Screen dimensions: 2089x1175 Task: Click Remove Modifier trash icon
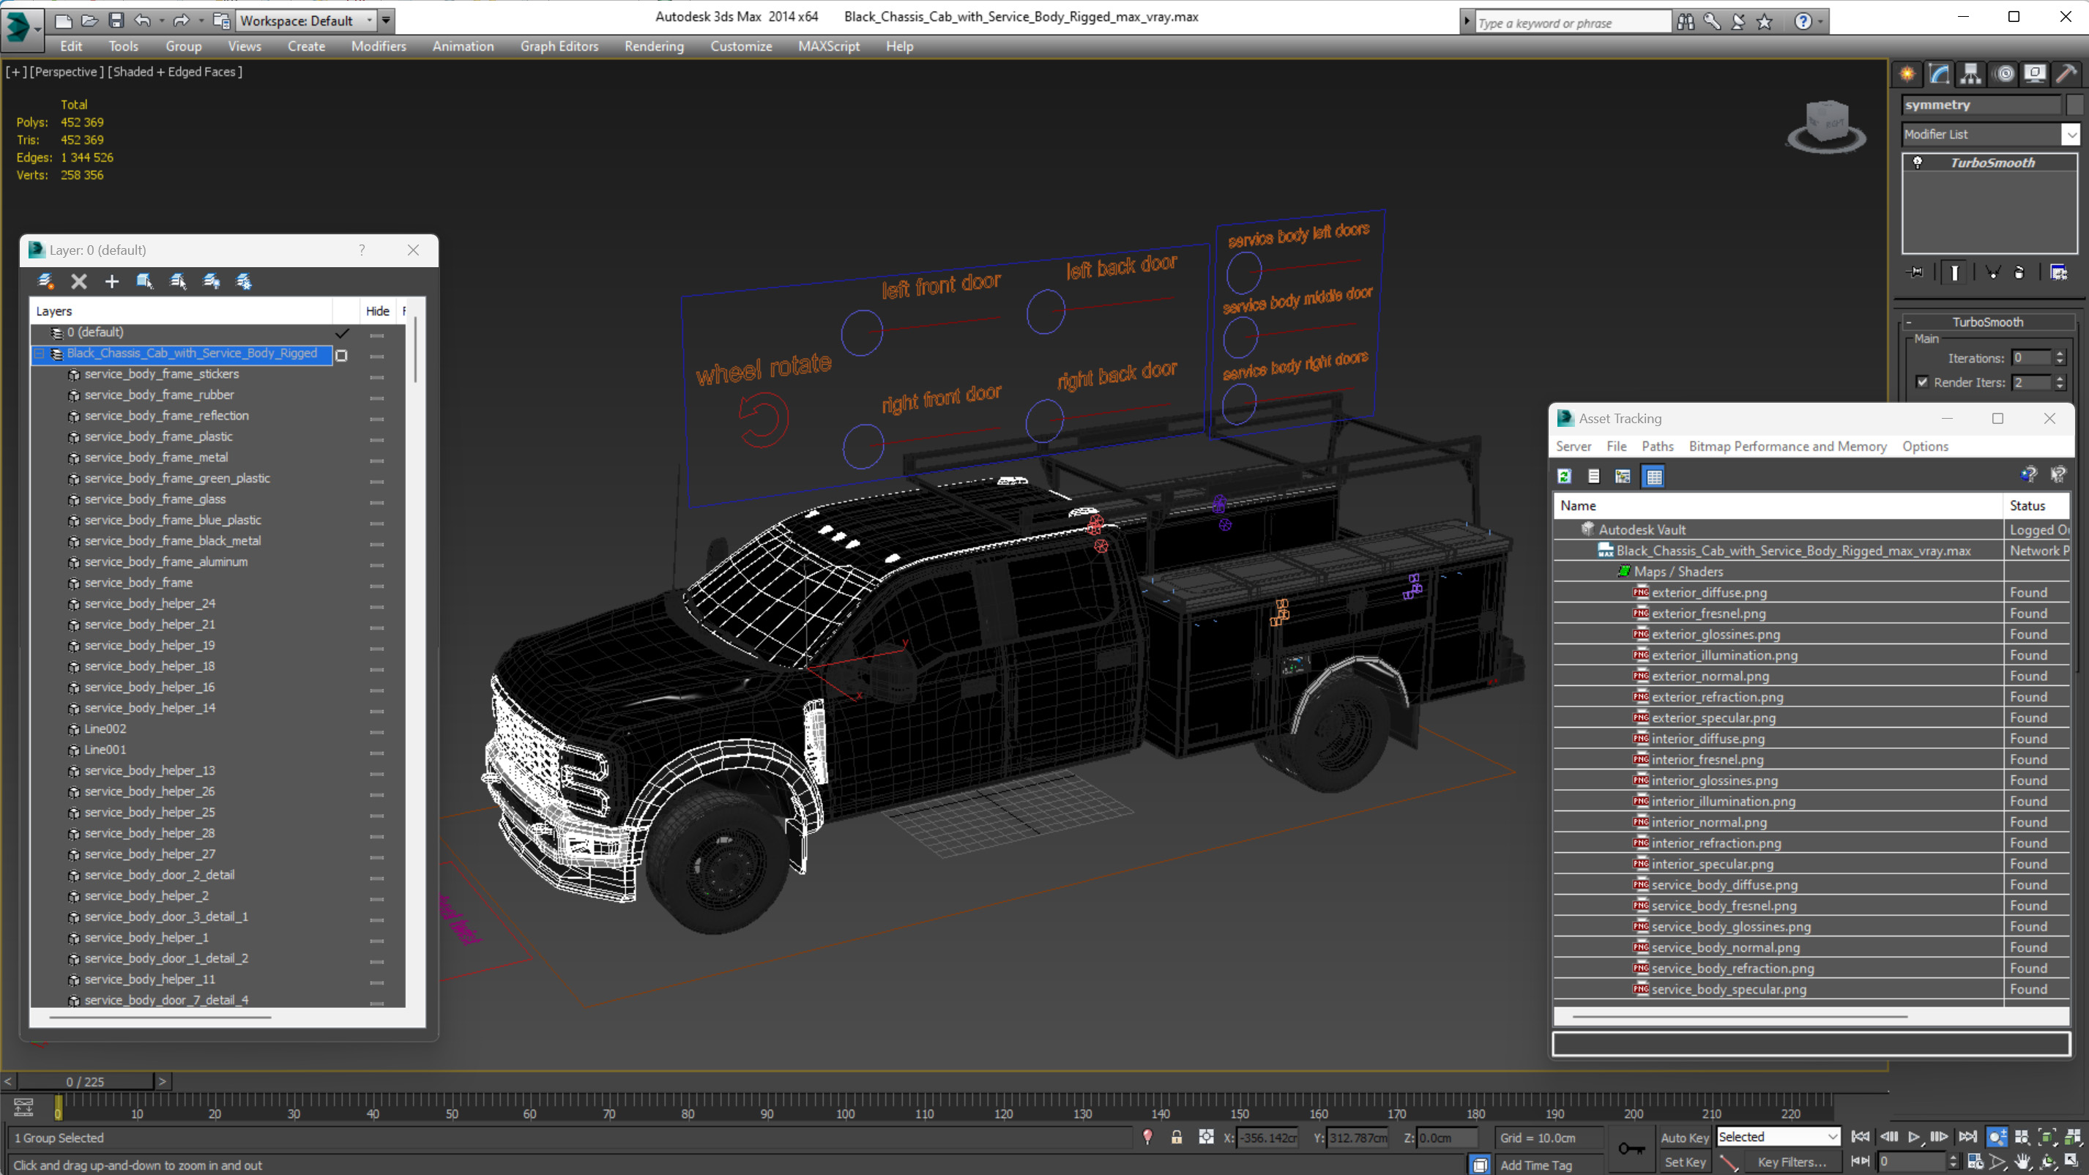click(x=2019, y=272)
